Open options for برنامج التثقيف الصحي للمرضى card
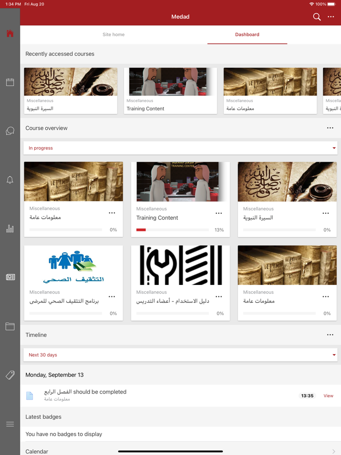This screenshot has height=455, width=341. pyautogui.click(x=112, y=297)
